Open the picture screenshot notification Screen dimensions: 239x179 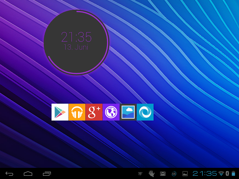pos(185,174)
